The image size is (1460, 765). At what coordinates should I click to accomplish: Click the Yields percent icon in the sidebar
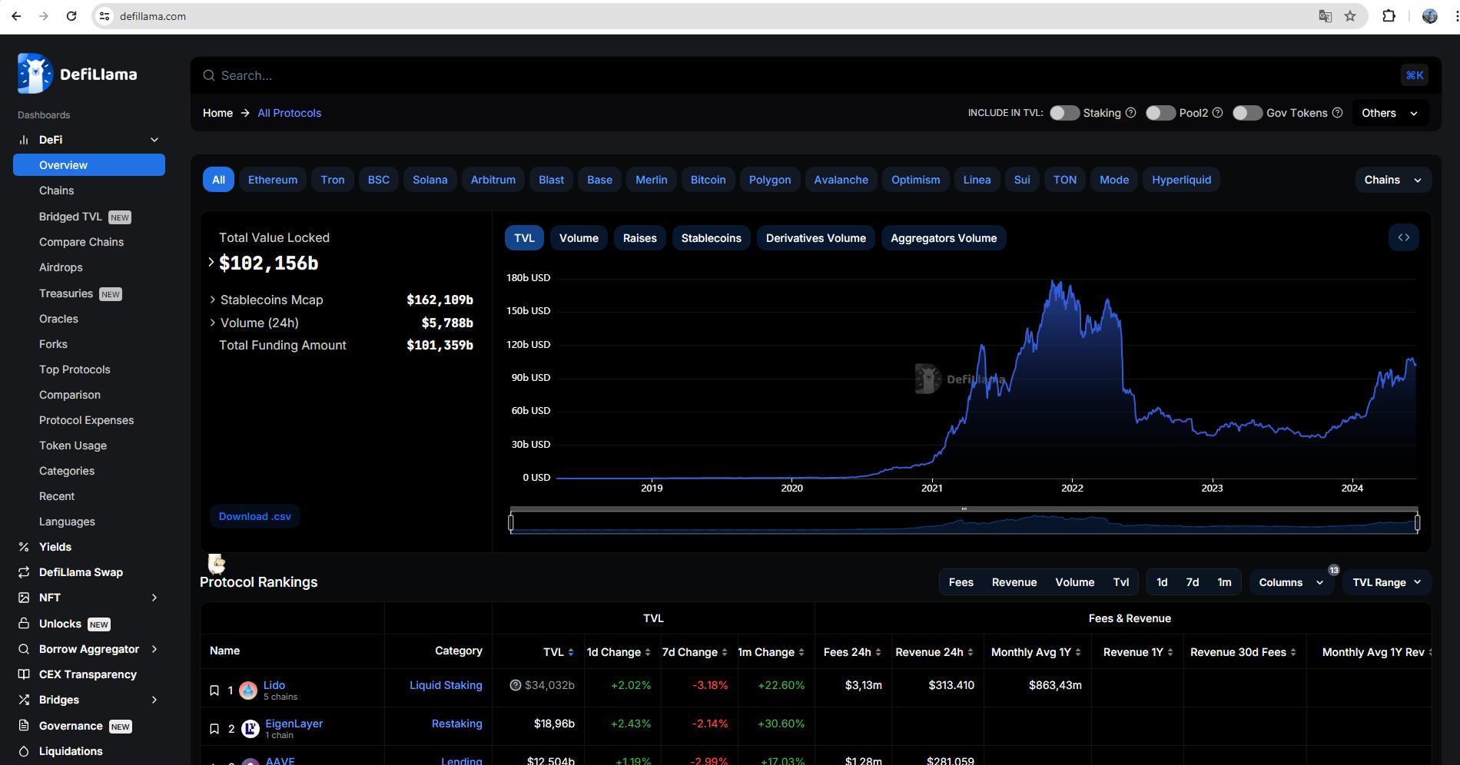[x=24, y=547]
